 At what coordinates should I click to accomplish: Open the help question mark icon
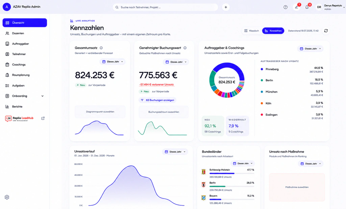pyautogui.click(x=285, y=7)
